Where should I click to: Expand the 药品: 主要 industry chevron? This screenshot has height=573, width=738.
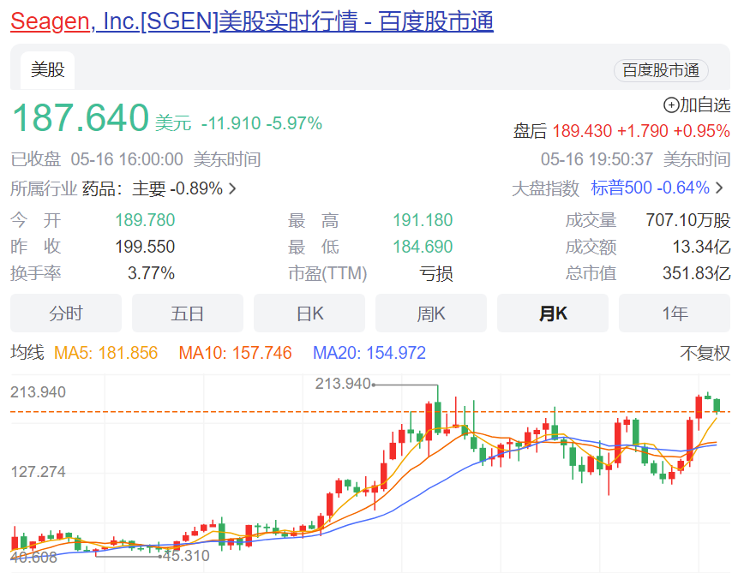pos(232,188)
